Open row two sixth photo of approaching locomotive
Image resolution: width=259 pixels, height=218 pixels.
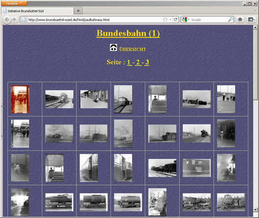point(197,134)
